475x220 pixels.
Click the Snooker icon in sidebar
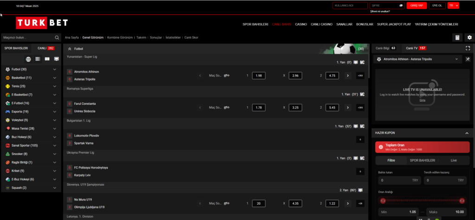tap(7, 154)
